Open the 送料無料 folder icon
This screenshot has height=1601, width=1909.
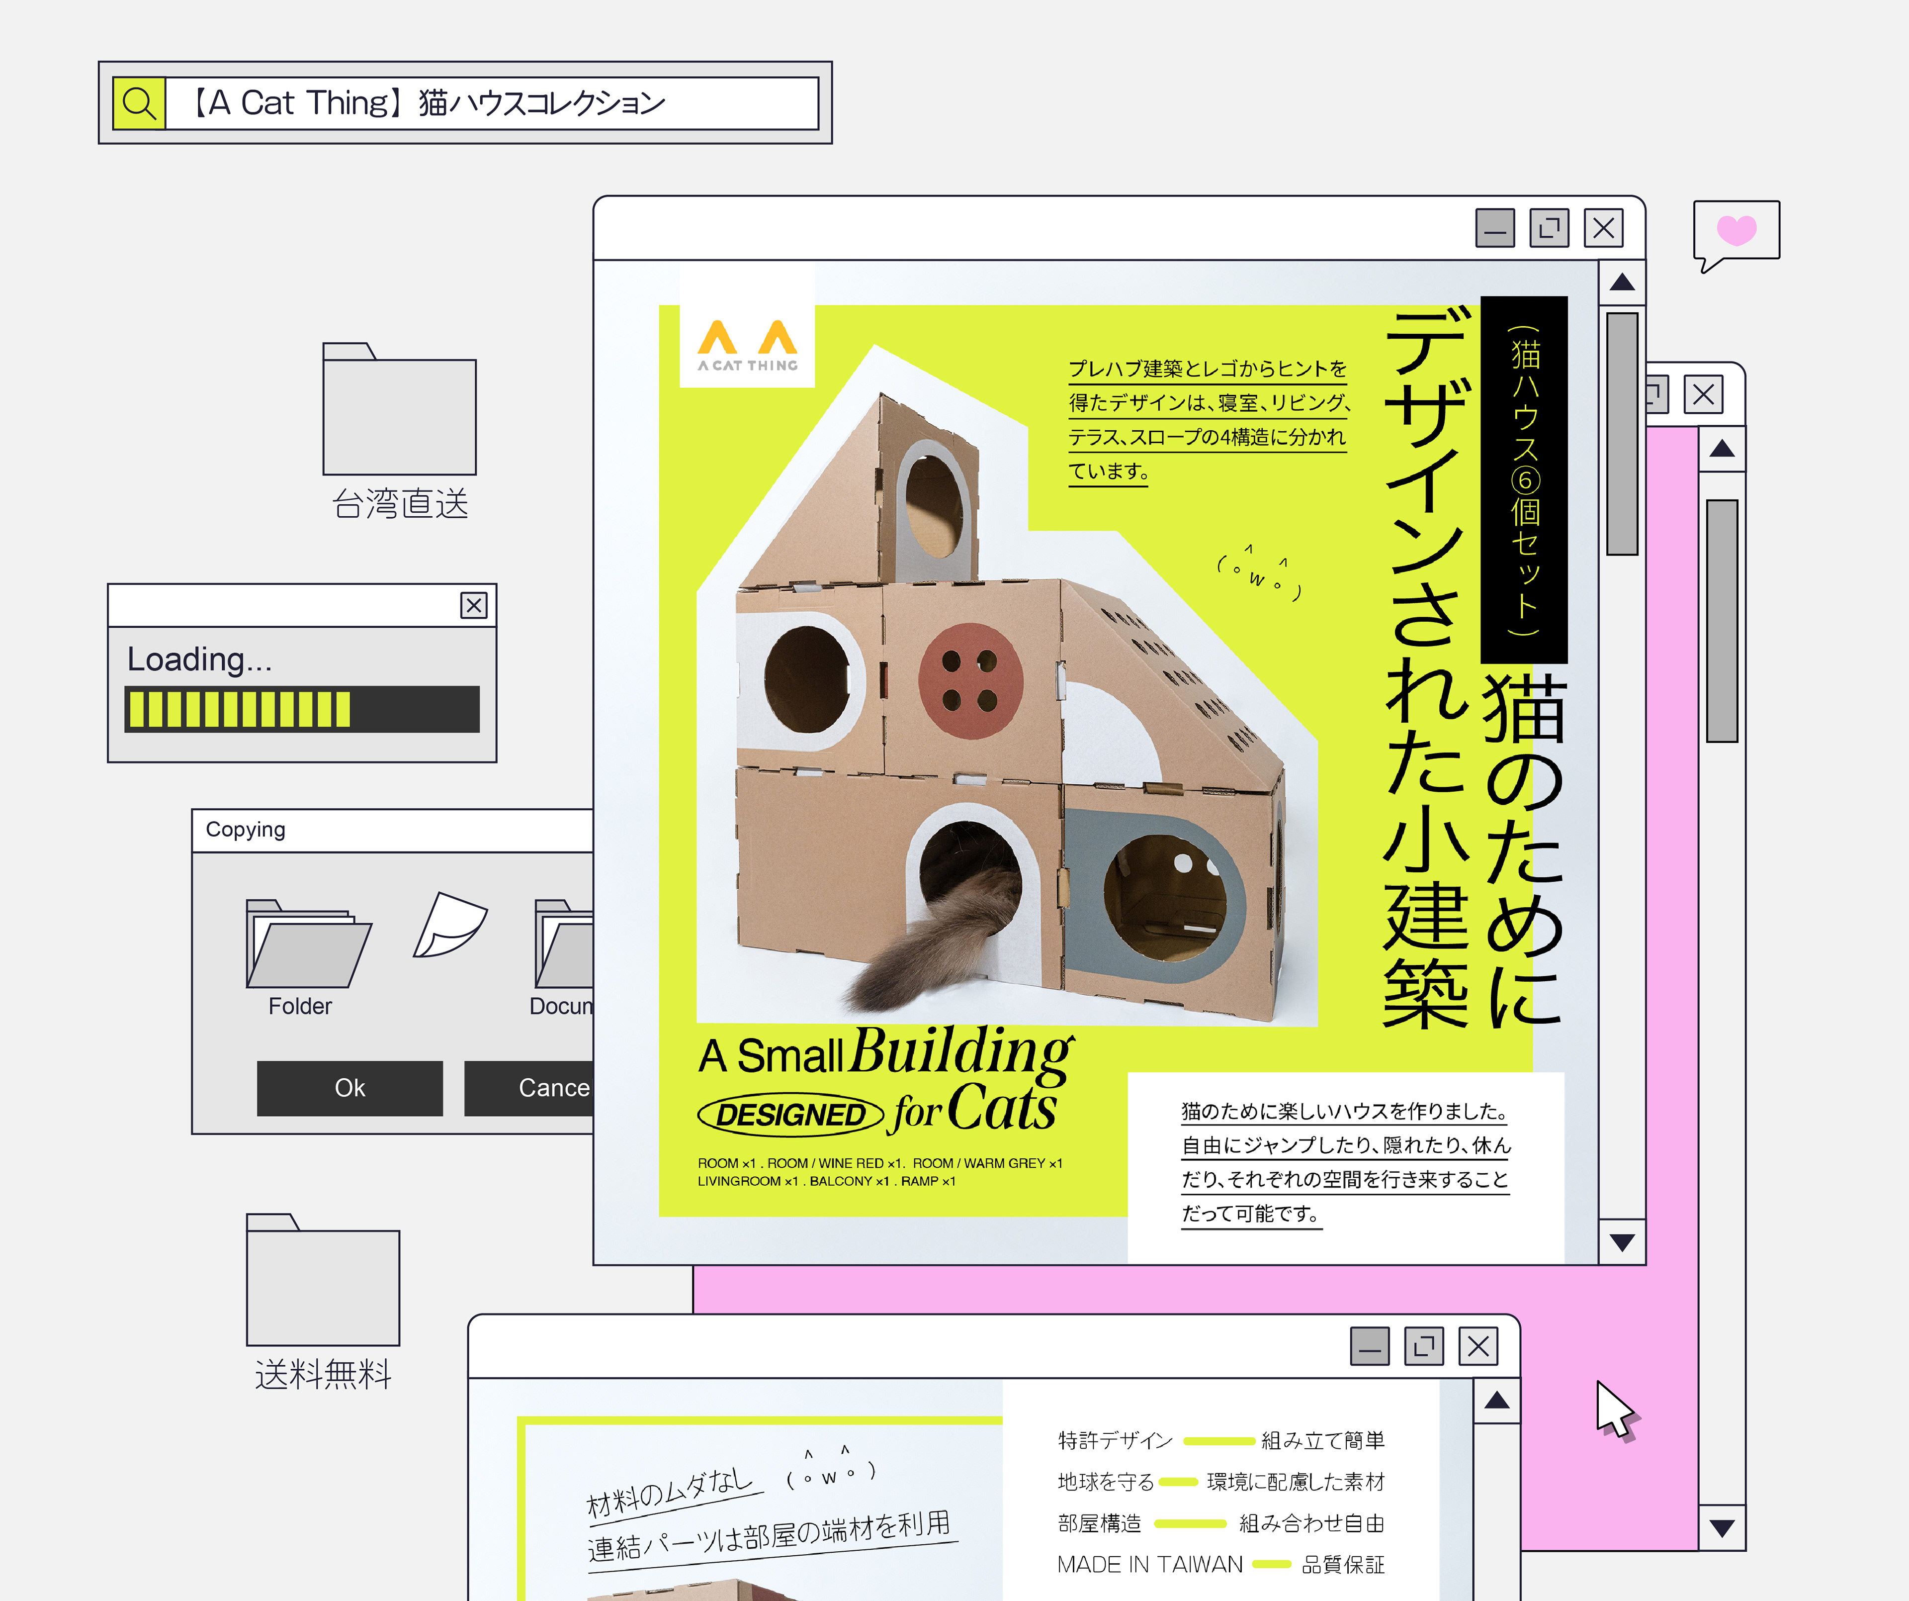coord(323,1279)
